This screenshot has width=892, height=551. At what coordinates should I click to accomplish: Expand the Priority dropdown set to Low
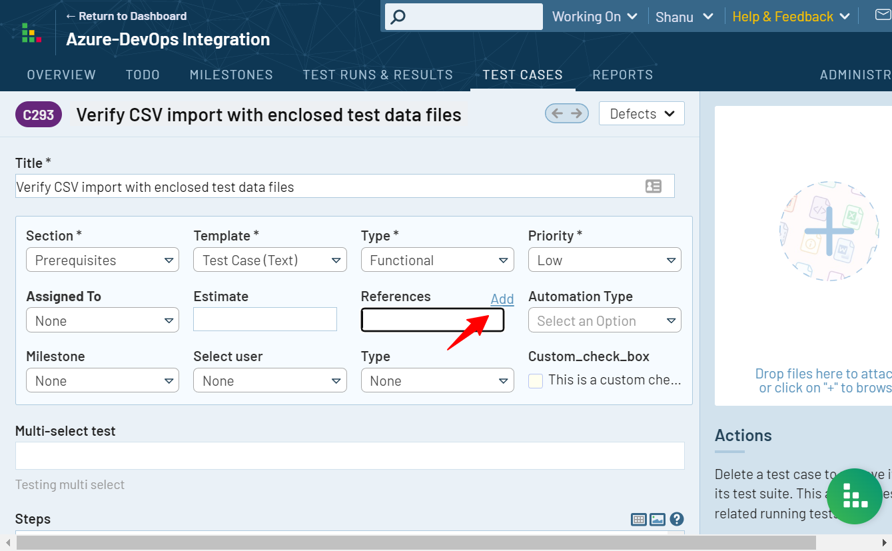(604, 260)
